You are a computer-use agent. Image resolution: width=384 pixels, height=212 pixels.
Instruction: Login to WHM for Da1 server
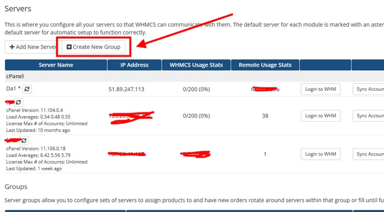[321, 89]
